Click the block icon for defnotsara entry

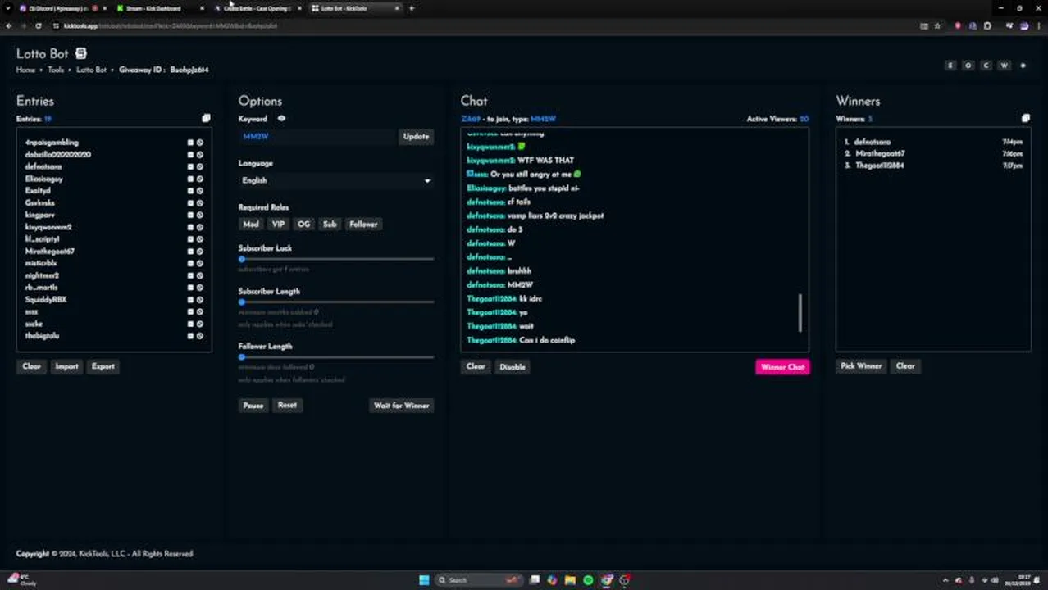tap(199, 166)
